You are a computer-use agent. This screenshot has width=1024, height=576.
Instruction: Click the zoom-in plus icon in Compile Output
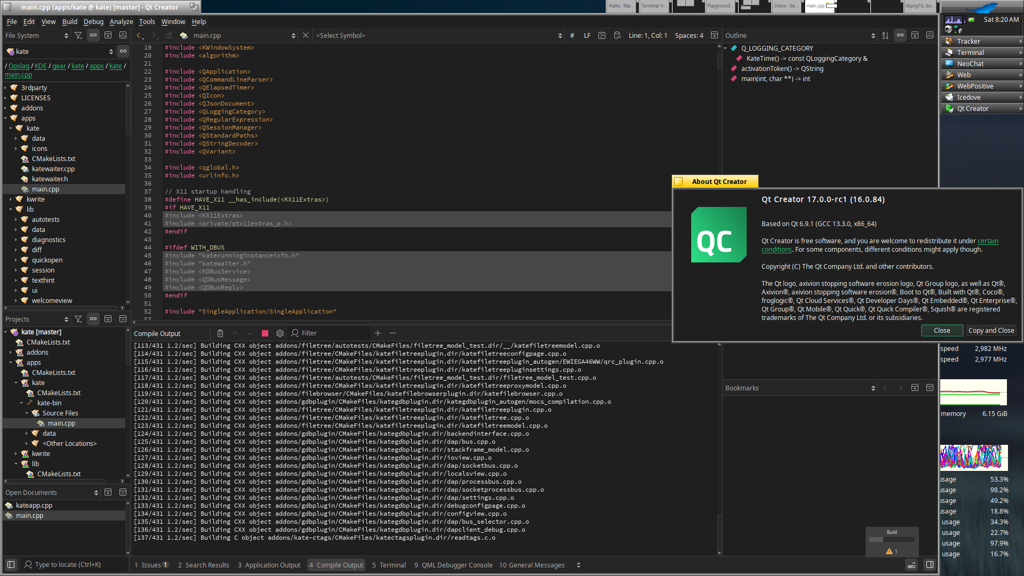[378, 333]
